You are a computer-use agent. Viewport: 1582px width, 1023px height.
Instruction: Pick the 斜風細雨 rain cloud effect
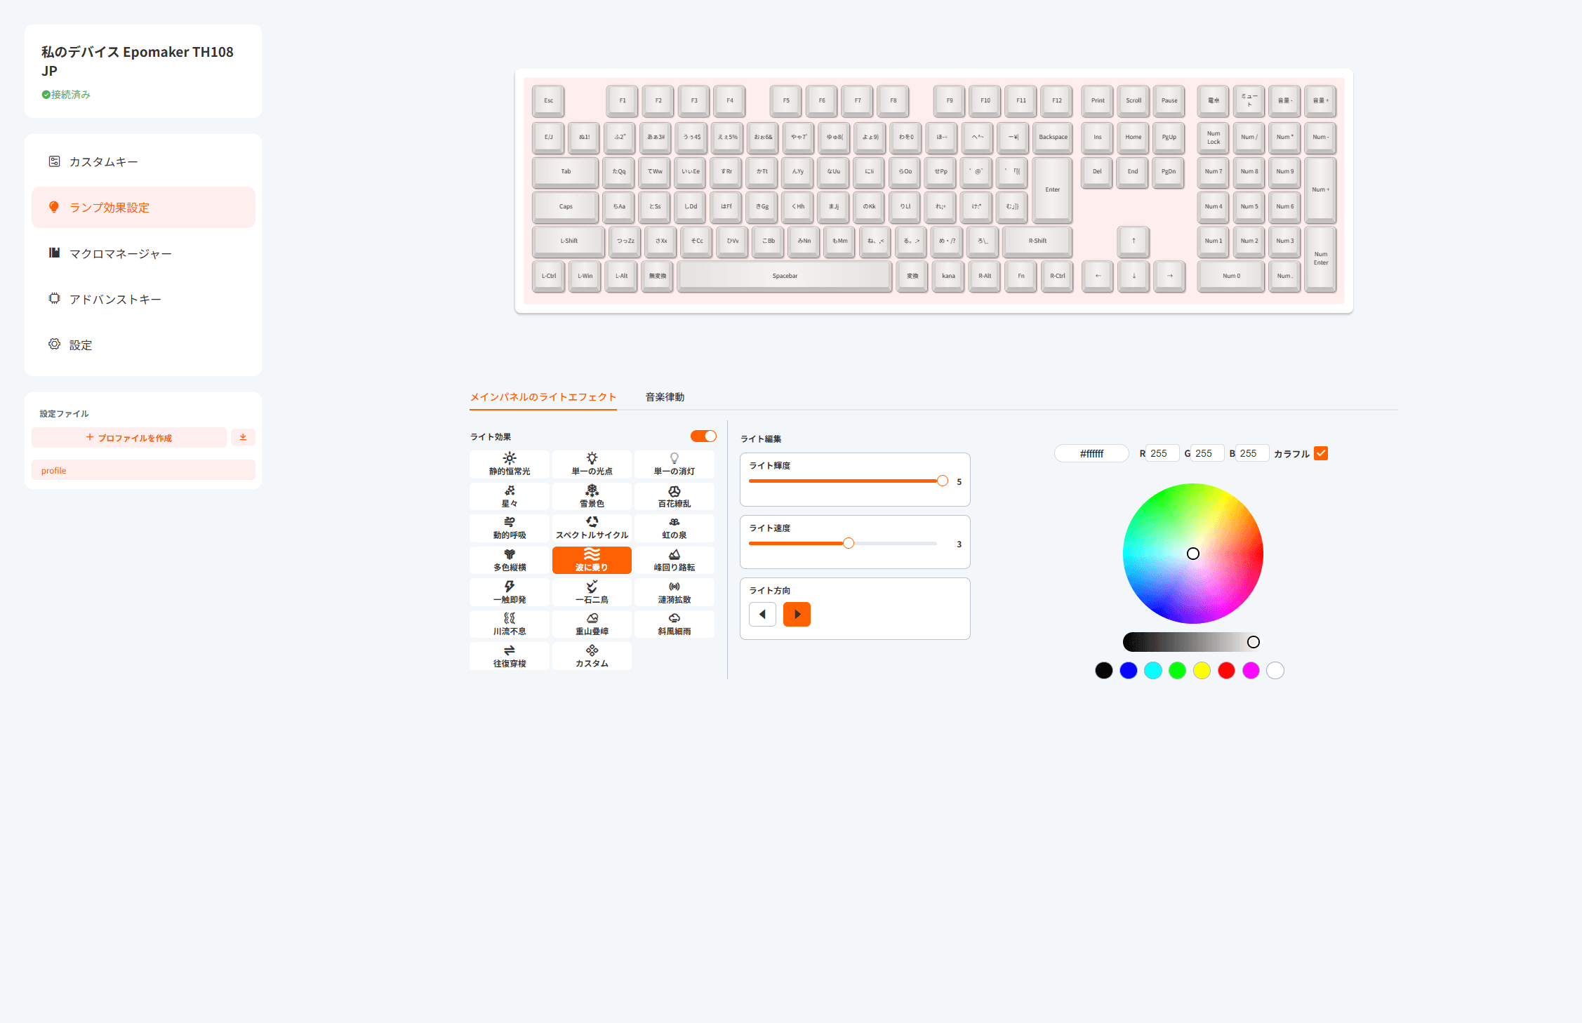click(674, 624)
